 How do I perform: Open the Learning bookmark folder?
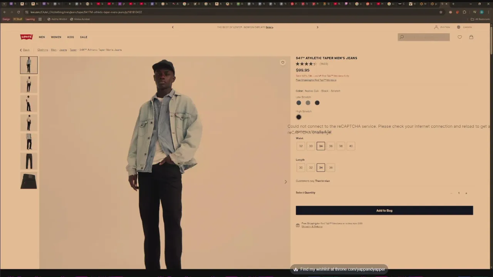tap(30, 19)
